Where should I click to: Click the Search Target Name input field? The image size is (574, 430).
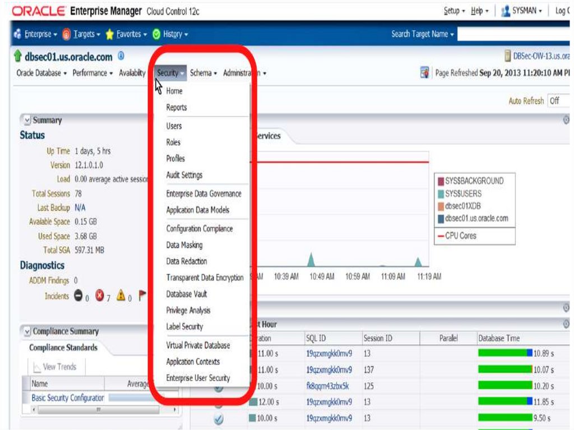[x=513, y=34]
